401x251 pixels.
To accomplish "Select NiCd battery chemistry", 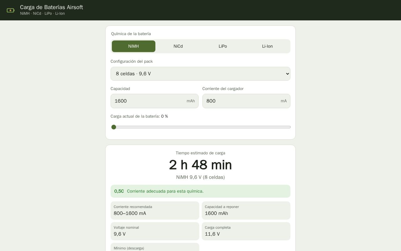I will 178,46.
